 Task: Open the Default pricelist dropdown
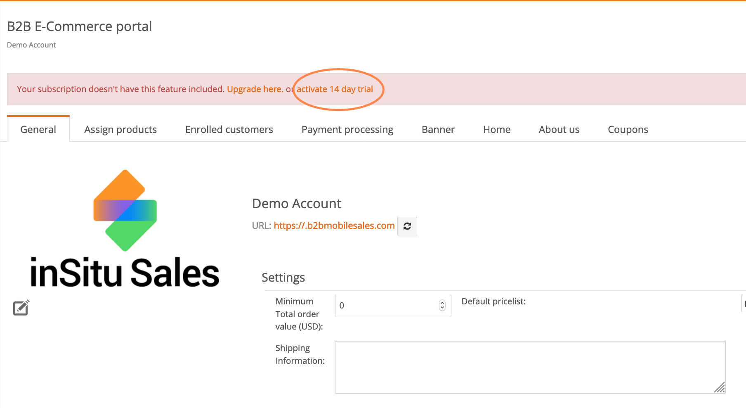(x=744, y=304)
